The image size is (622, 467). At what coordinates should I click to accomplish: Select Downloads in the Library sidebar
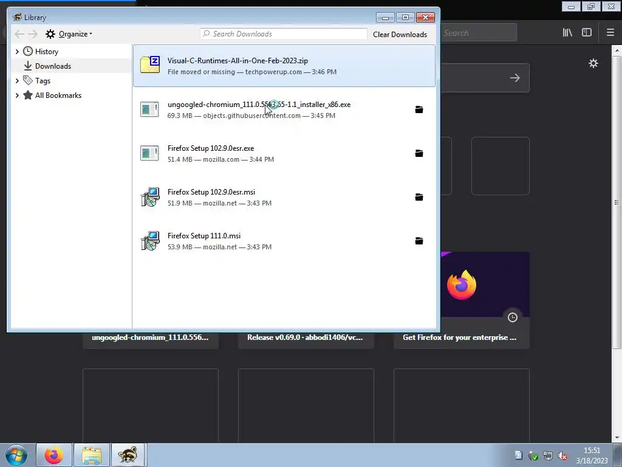[x=53, y=66]
